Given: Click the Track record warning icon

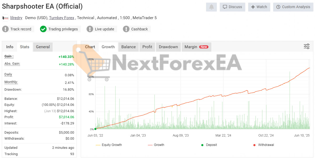Looking at the screenshot, I should tap(5, 29).
